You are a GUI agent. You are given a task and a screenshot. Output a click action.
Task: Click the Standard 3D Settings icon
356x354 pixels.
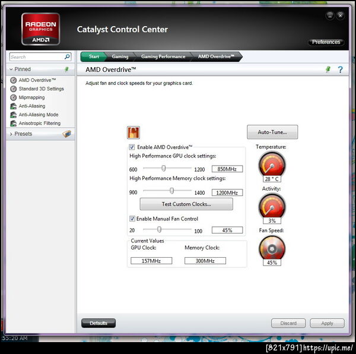tap(14, 89)
